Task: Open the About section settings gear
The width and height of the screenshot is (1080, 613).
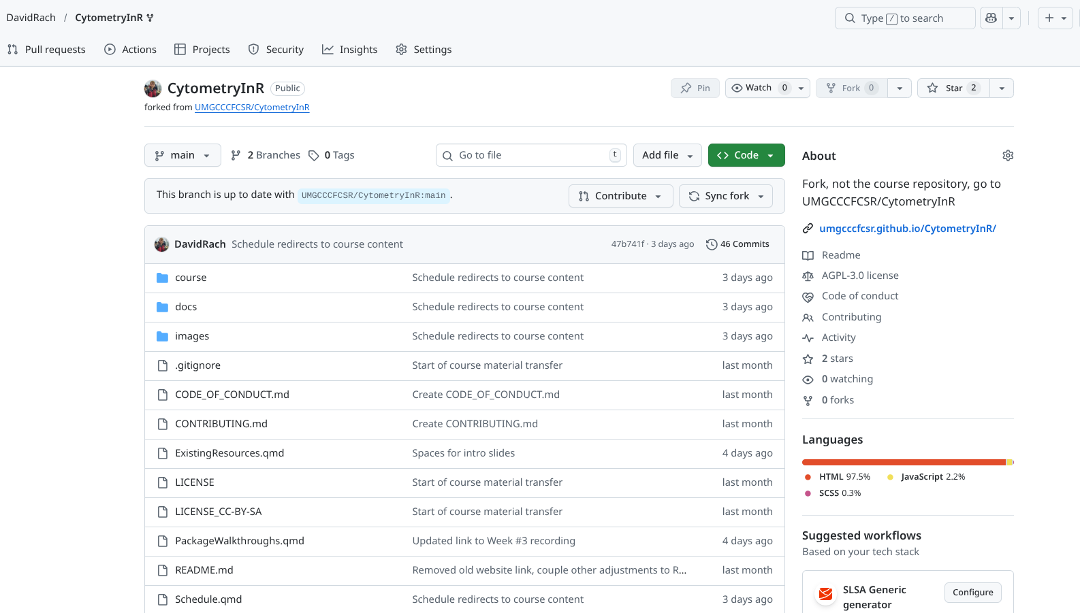Action: (1008, 156)
